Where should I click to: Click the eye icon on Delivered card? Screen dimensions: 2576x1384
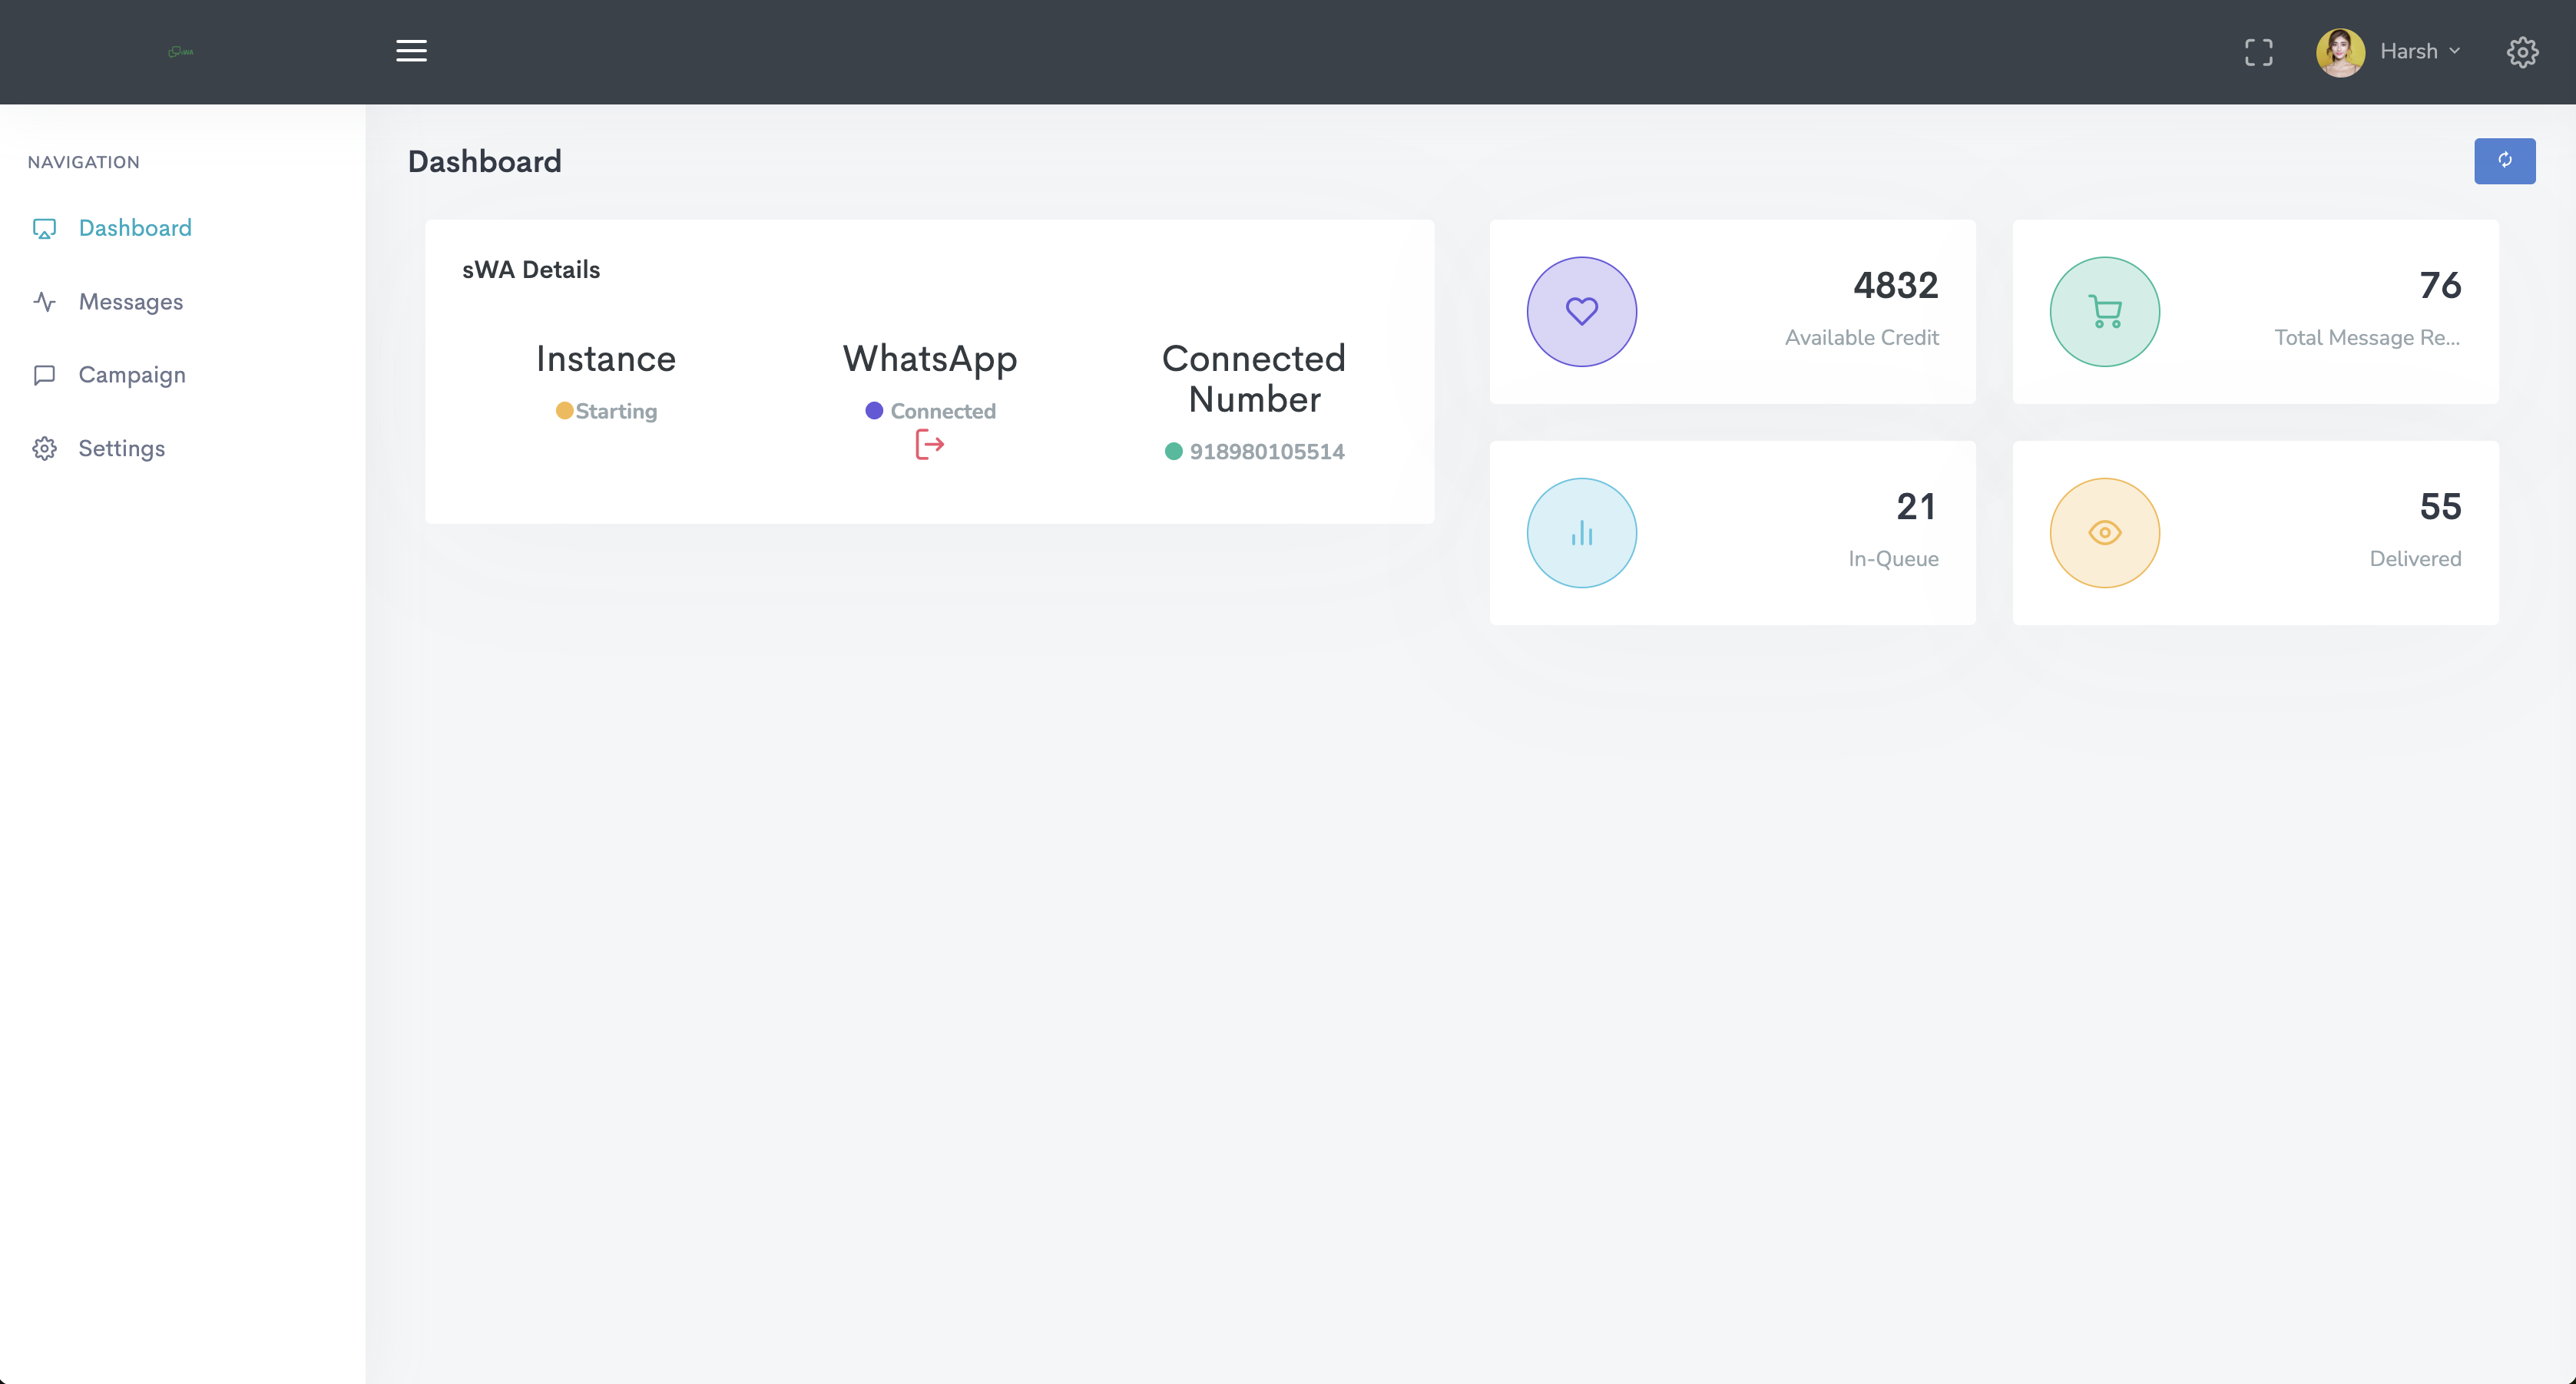coord(2104,533)
